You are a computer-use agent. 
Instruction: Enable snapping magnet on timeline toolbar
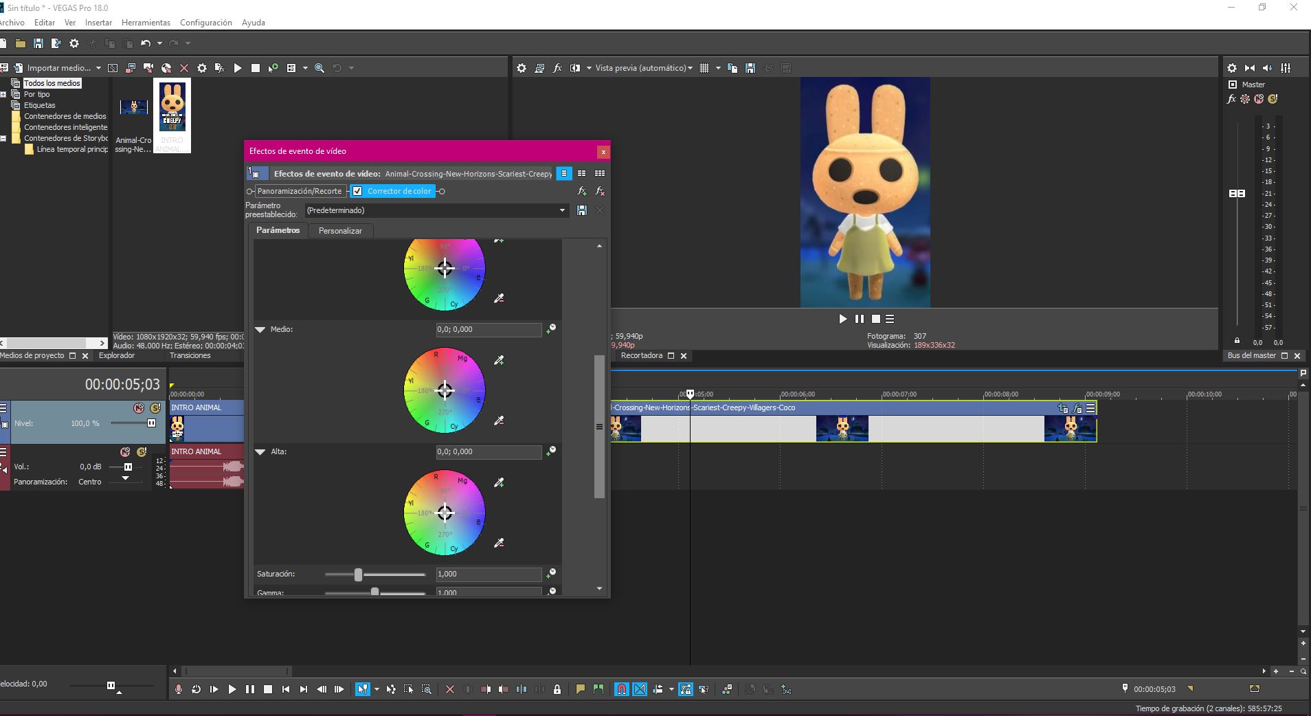pos(621,689)
